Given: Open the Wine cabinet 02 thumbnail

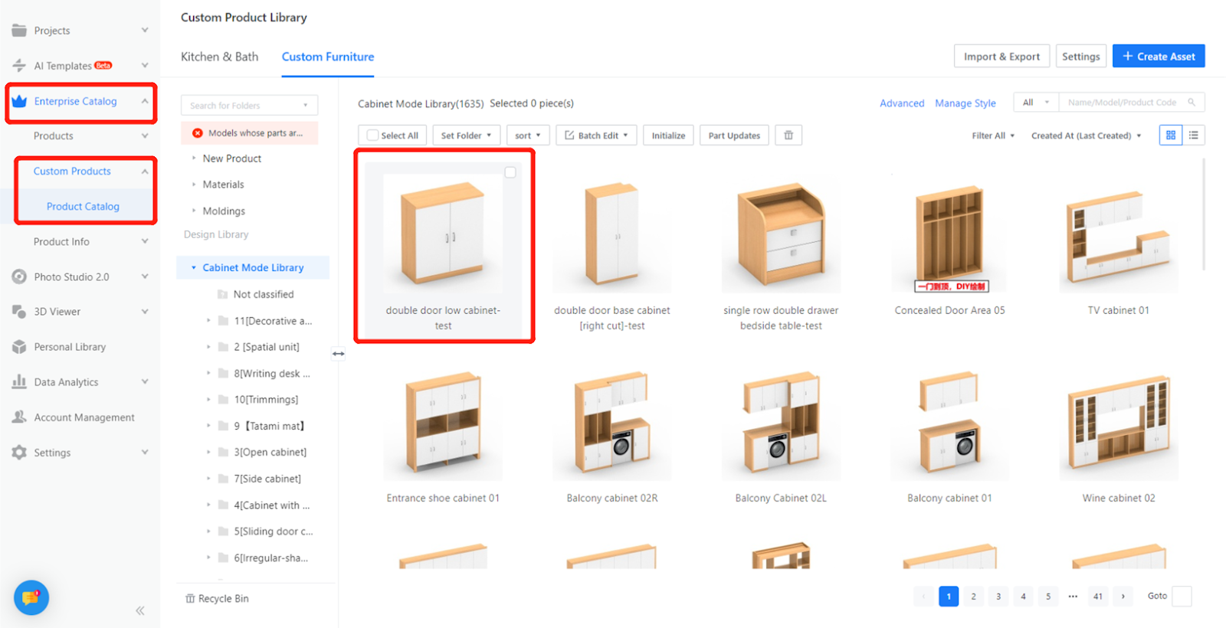Looking at the screenshot, I should (1119, 422).
